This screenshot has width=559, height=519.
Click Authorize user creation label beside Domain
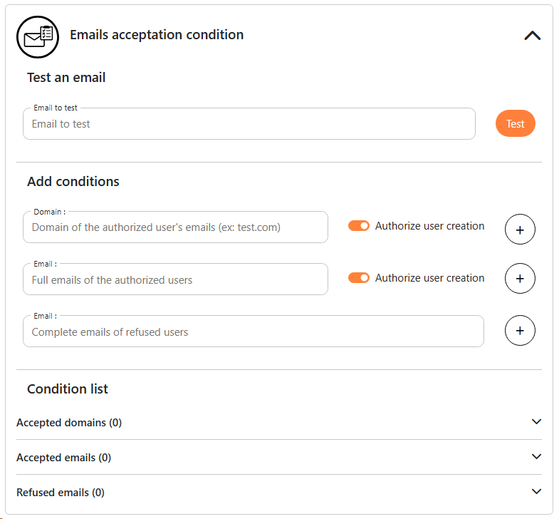tap(429, 226)
